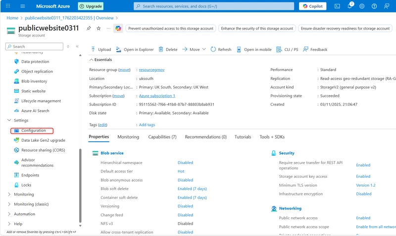
Task: Collapse the sidebar with double chevron
Action: click(77, 46)
